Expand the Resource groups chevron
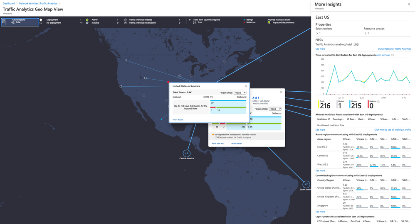The width and height of the screenshot is (415, 224). coord(365,33)
